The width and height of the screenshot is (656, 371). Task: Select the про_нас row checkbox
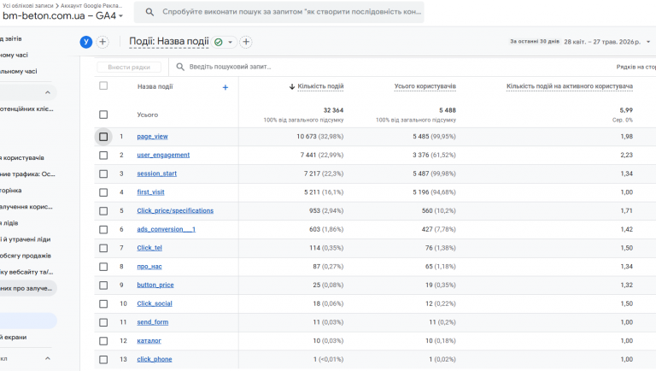103,267
